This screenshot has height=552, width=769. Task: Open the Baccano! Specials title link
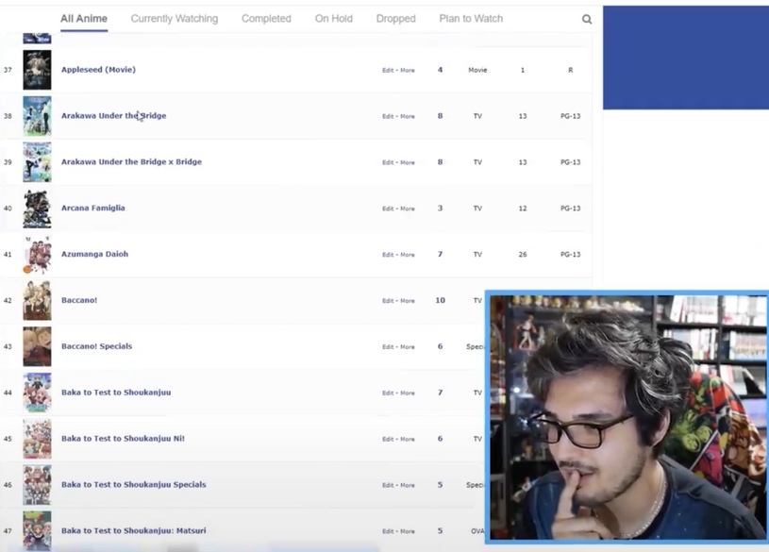pos(96,346)
